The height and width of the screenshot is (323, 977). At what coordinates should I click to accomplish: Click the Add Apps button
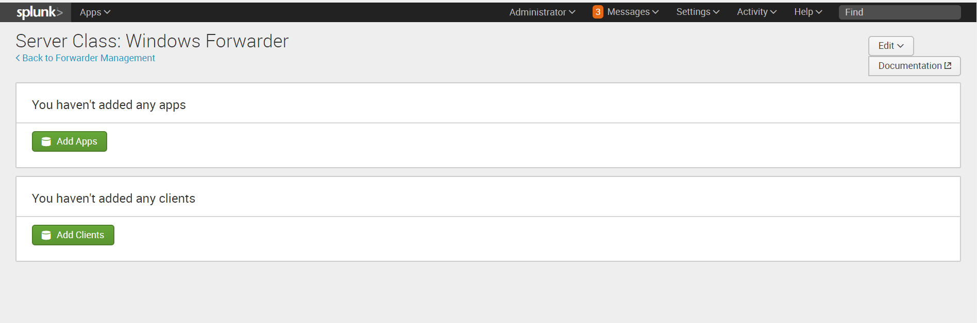tap(70, 141)
